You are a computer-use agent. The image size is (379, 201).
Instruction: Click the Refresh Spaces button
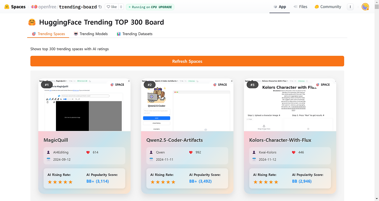(x=187, y=61)
